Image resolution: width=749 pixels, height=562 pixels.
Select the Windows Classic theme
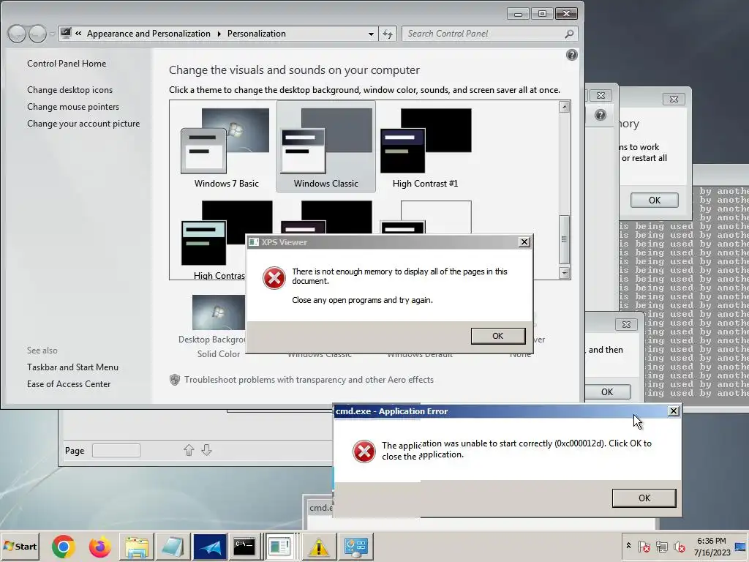(x=325, y=146)
